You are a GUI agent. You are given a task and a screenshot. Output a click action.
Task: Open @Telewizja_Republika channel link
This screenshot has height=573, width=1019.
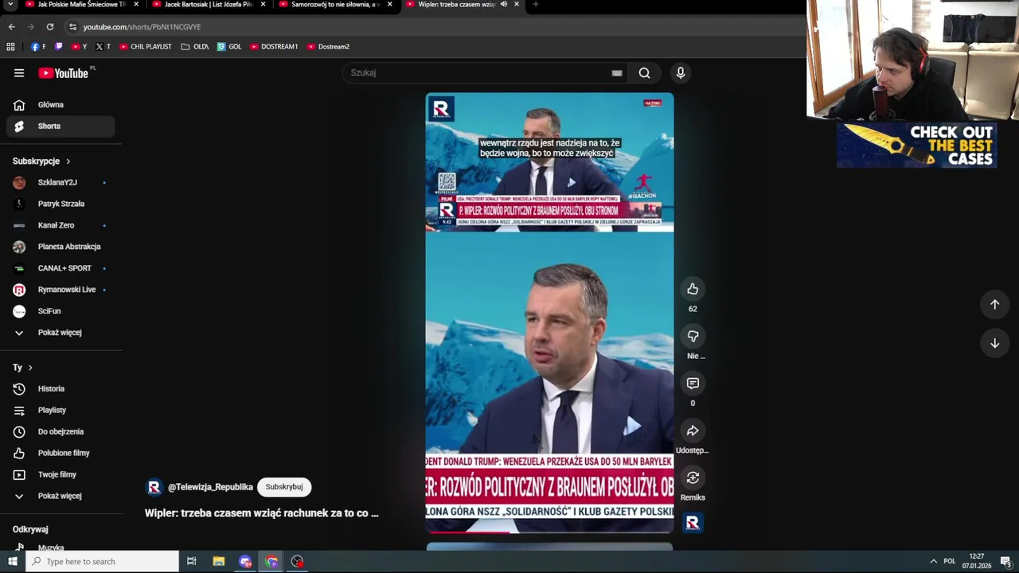210,487
